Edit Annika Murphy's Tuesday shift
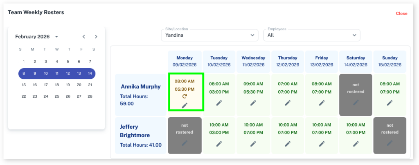The width and height of the screenshot is (419, 165). (x=219, y=103)
